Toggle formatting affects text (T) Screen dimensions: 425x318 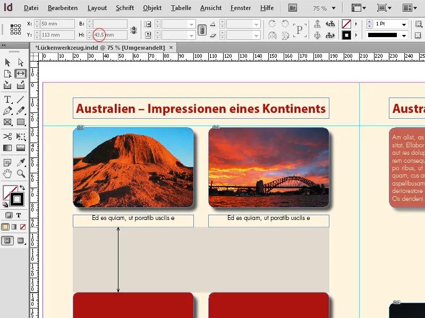click(x=19, y=215)
